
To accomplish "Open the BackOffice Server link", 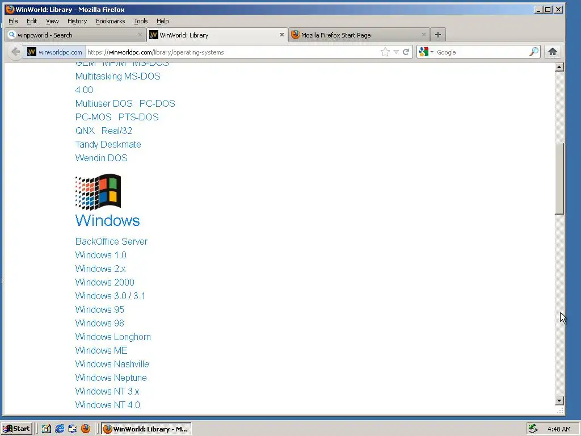I will 112,241.
